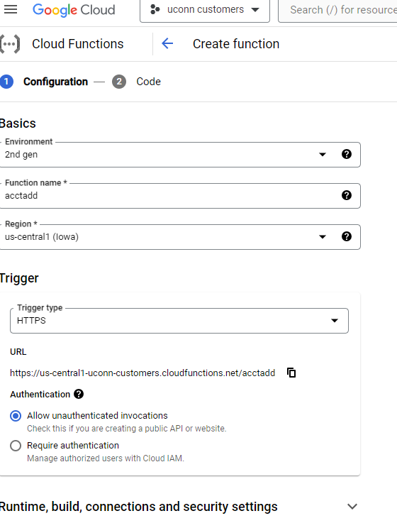Image resolution: width=397 pixels, height=528 pixels.
Task: Open the uconn customers project selector
Action: coord(205,10)
